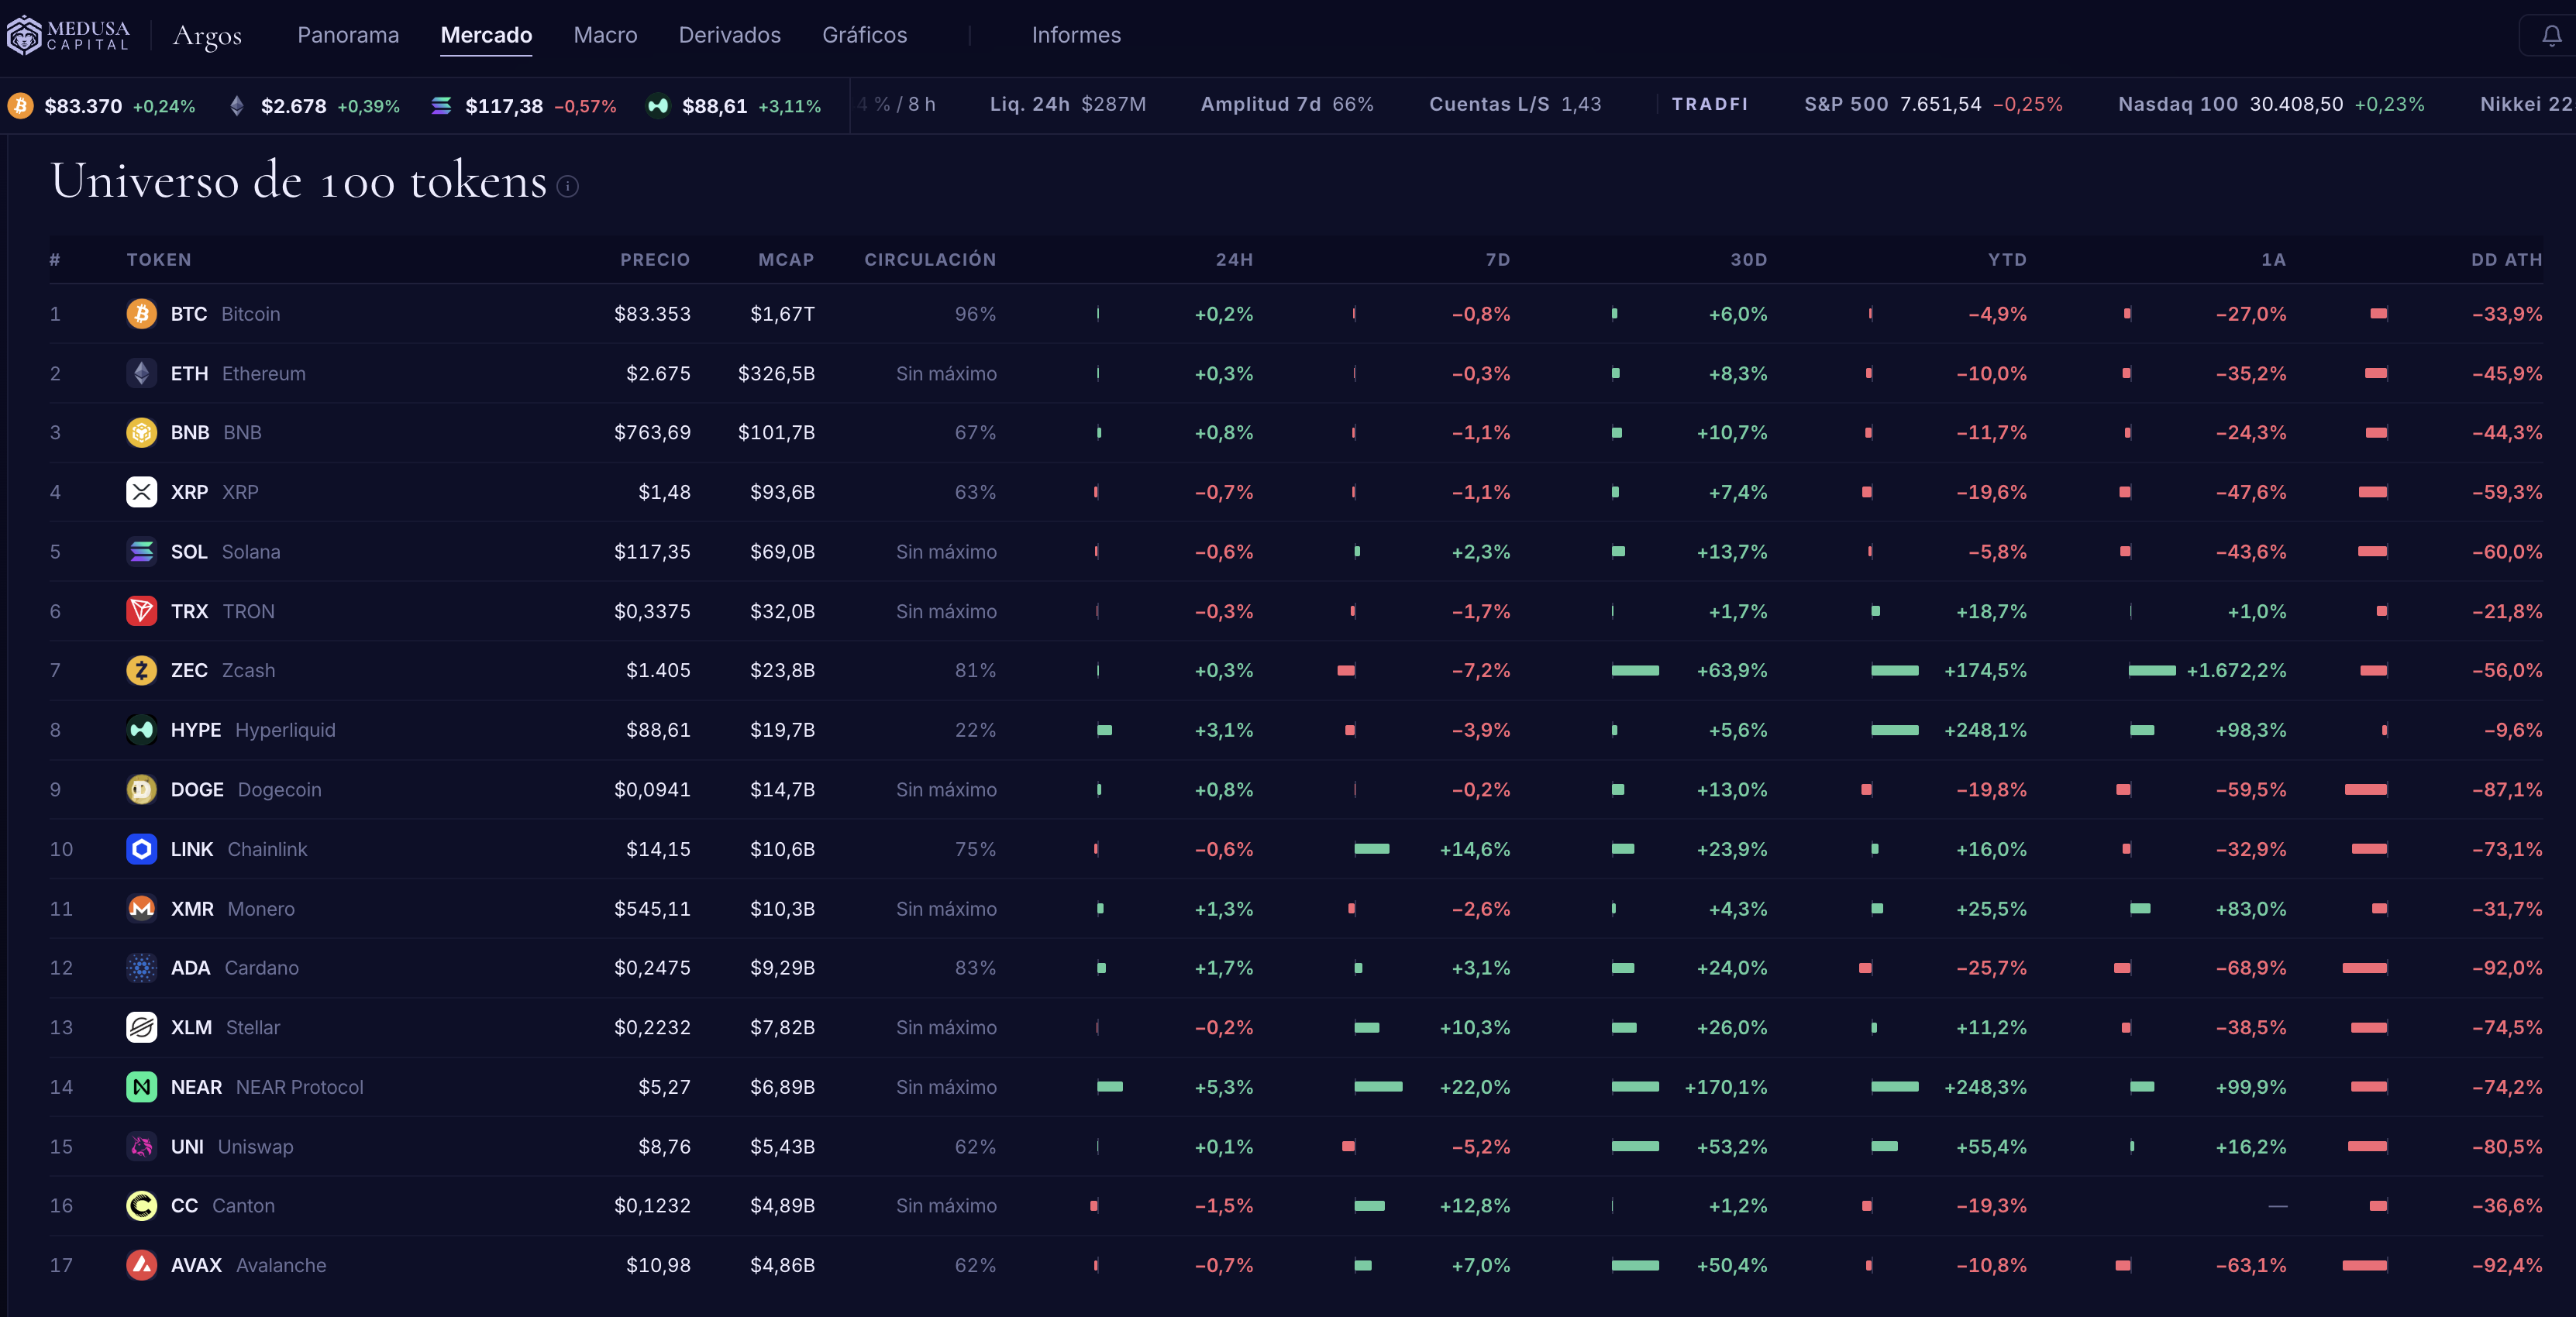2576x1317 pixels.
Task: Click the Bitcoin icon in the ticker bar
Action: [20, 105]
